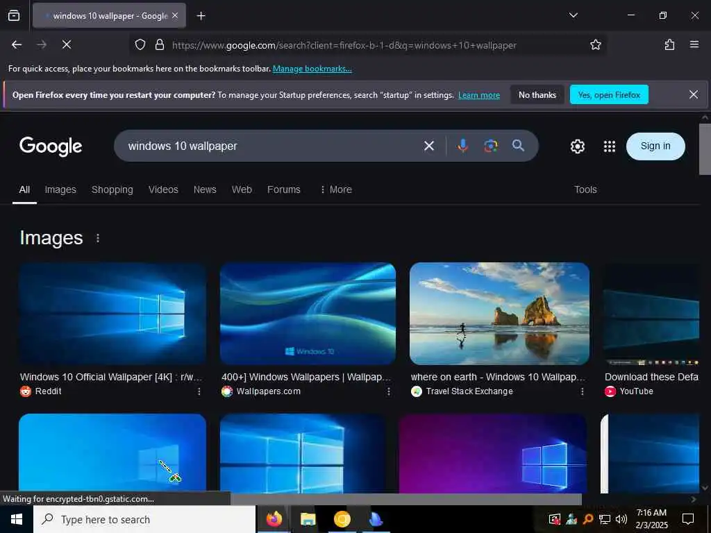Bookmark this page with star icon

coord(595,44)
